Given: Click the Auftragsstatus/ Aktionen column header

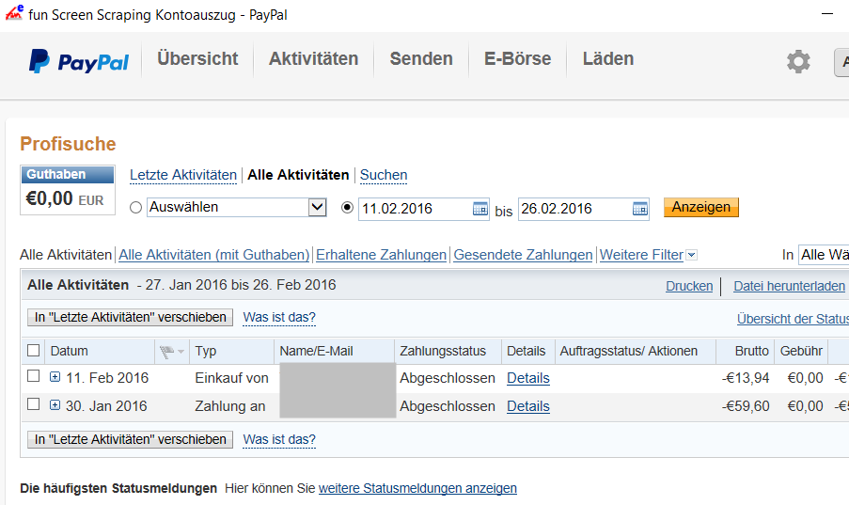Looking at the screenshot, I should pos(629,351).
